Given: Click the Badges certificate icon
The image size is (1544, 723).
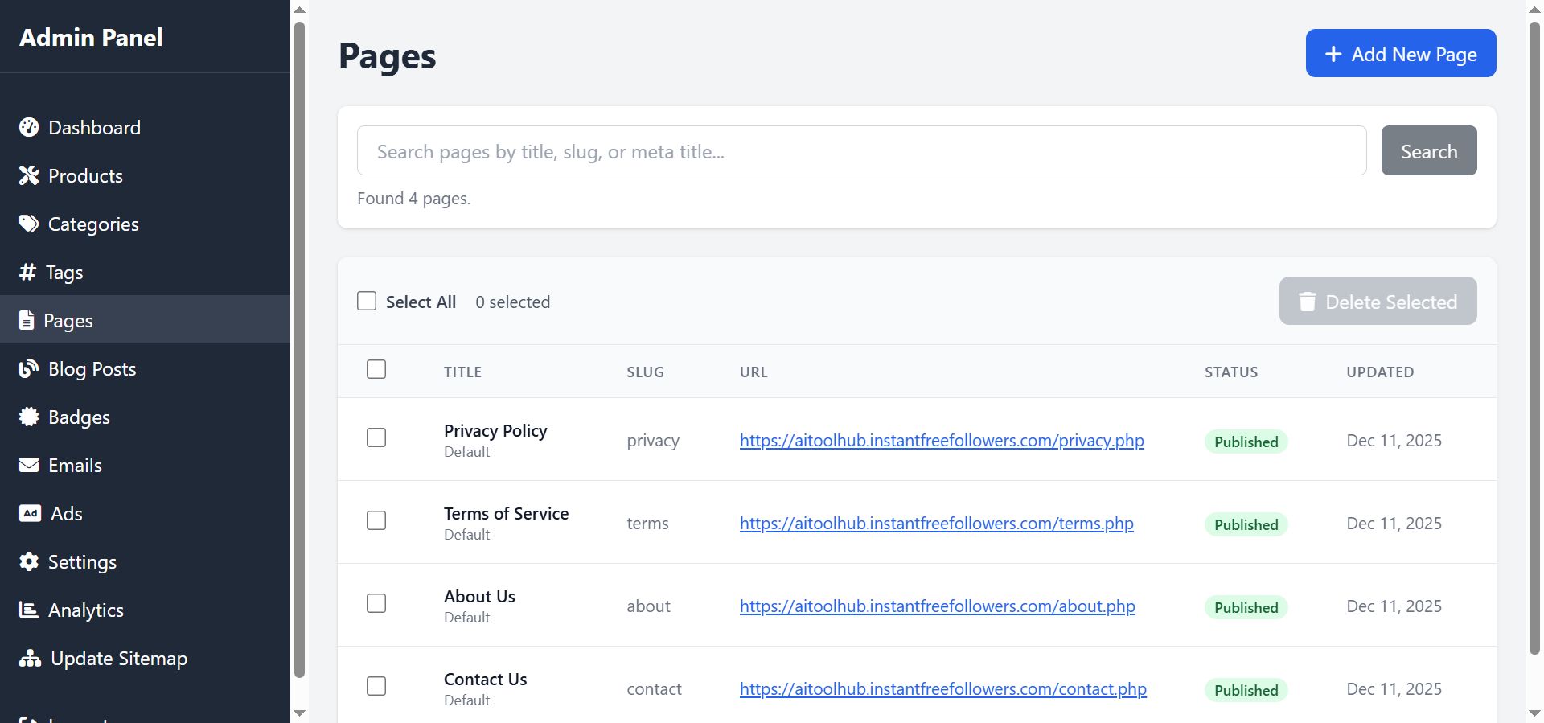Looking at the screenshot, I should click(x=29, y=417).
